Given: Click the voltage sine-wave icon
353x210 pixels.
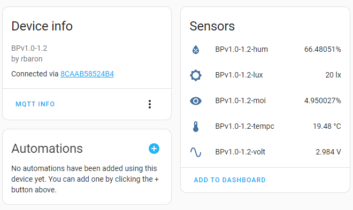Looking at the screenshot, I should click(x=196, y=152).
